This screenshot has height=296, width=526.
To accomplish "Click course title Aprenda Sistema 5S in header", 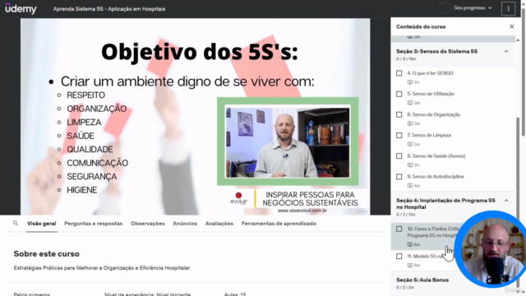I will click(109, 9).
